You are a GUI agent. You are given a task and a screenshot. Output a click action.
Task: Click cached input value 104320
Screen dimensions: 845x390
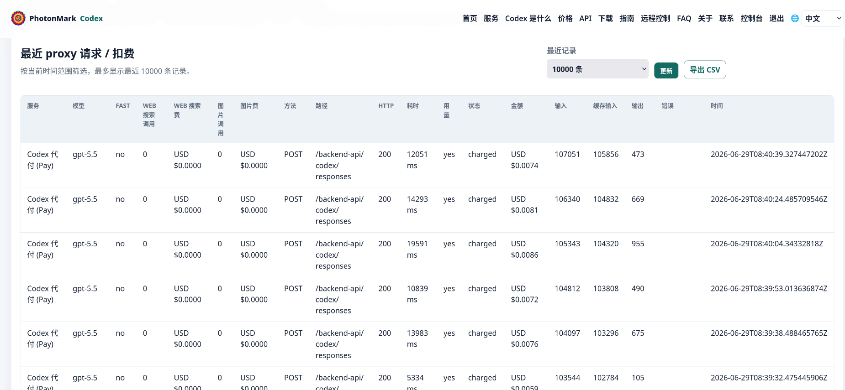click(606, 244)
